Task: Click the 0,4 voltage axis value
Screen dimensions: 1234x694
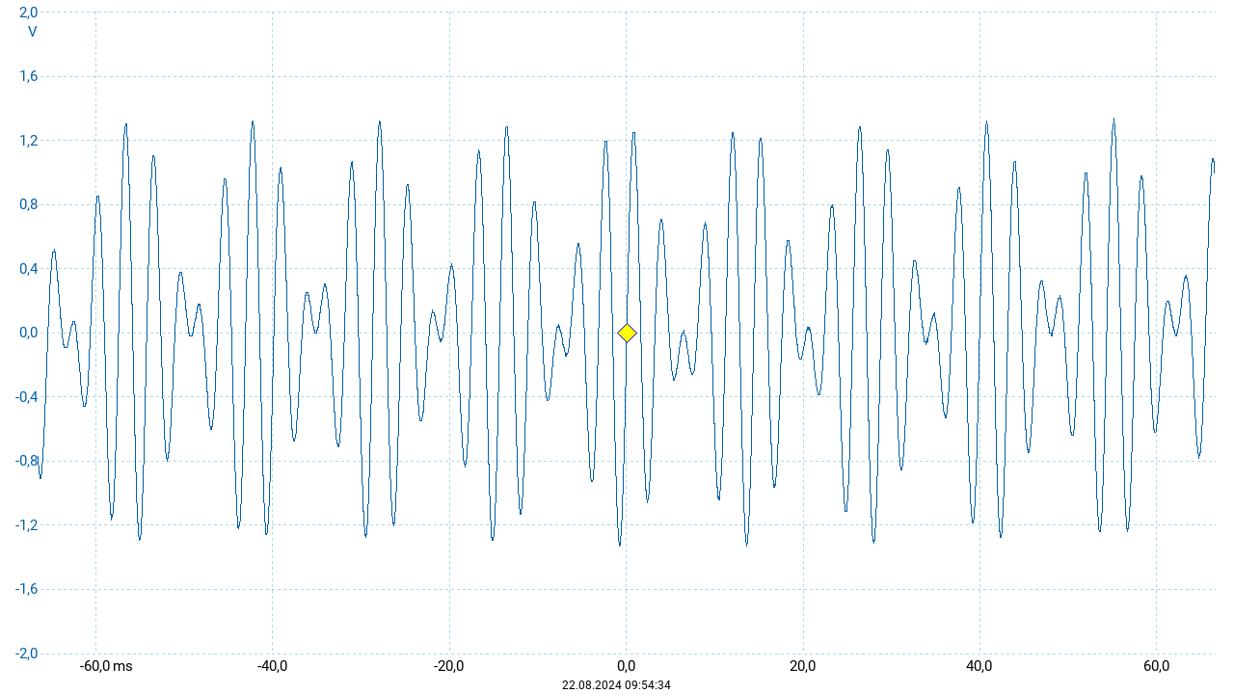Action: coord(29,269)
